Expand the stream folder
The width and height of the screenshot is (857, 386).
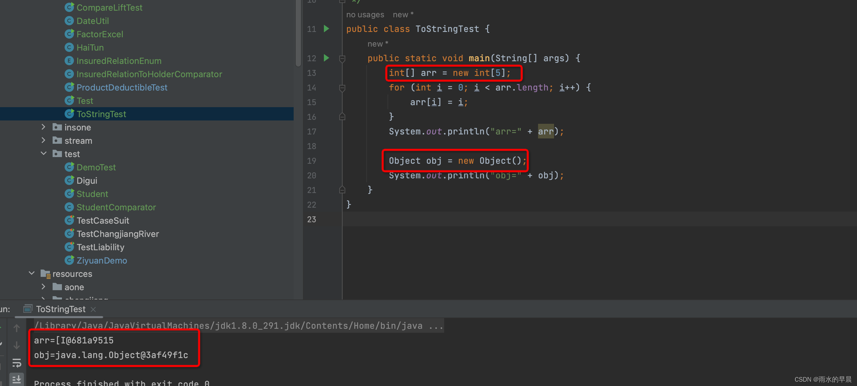coord(43,140)
